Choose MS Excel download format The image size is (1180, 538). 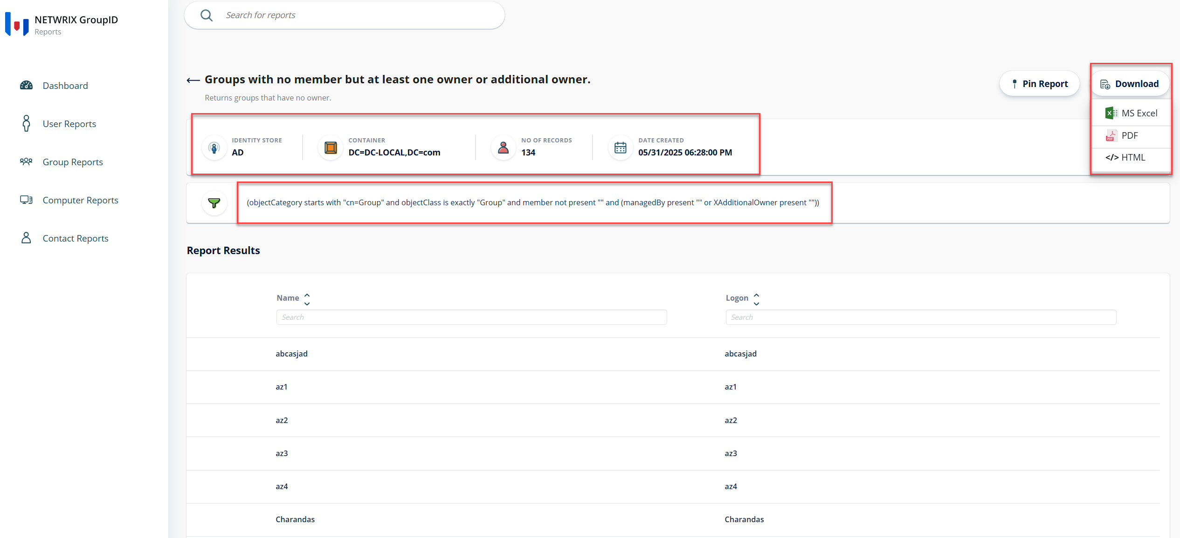1132,113
